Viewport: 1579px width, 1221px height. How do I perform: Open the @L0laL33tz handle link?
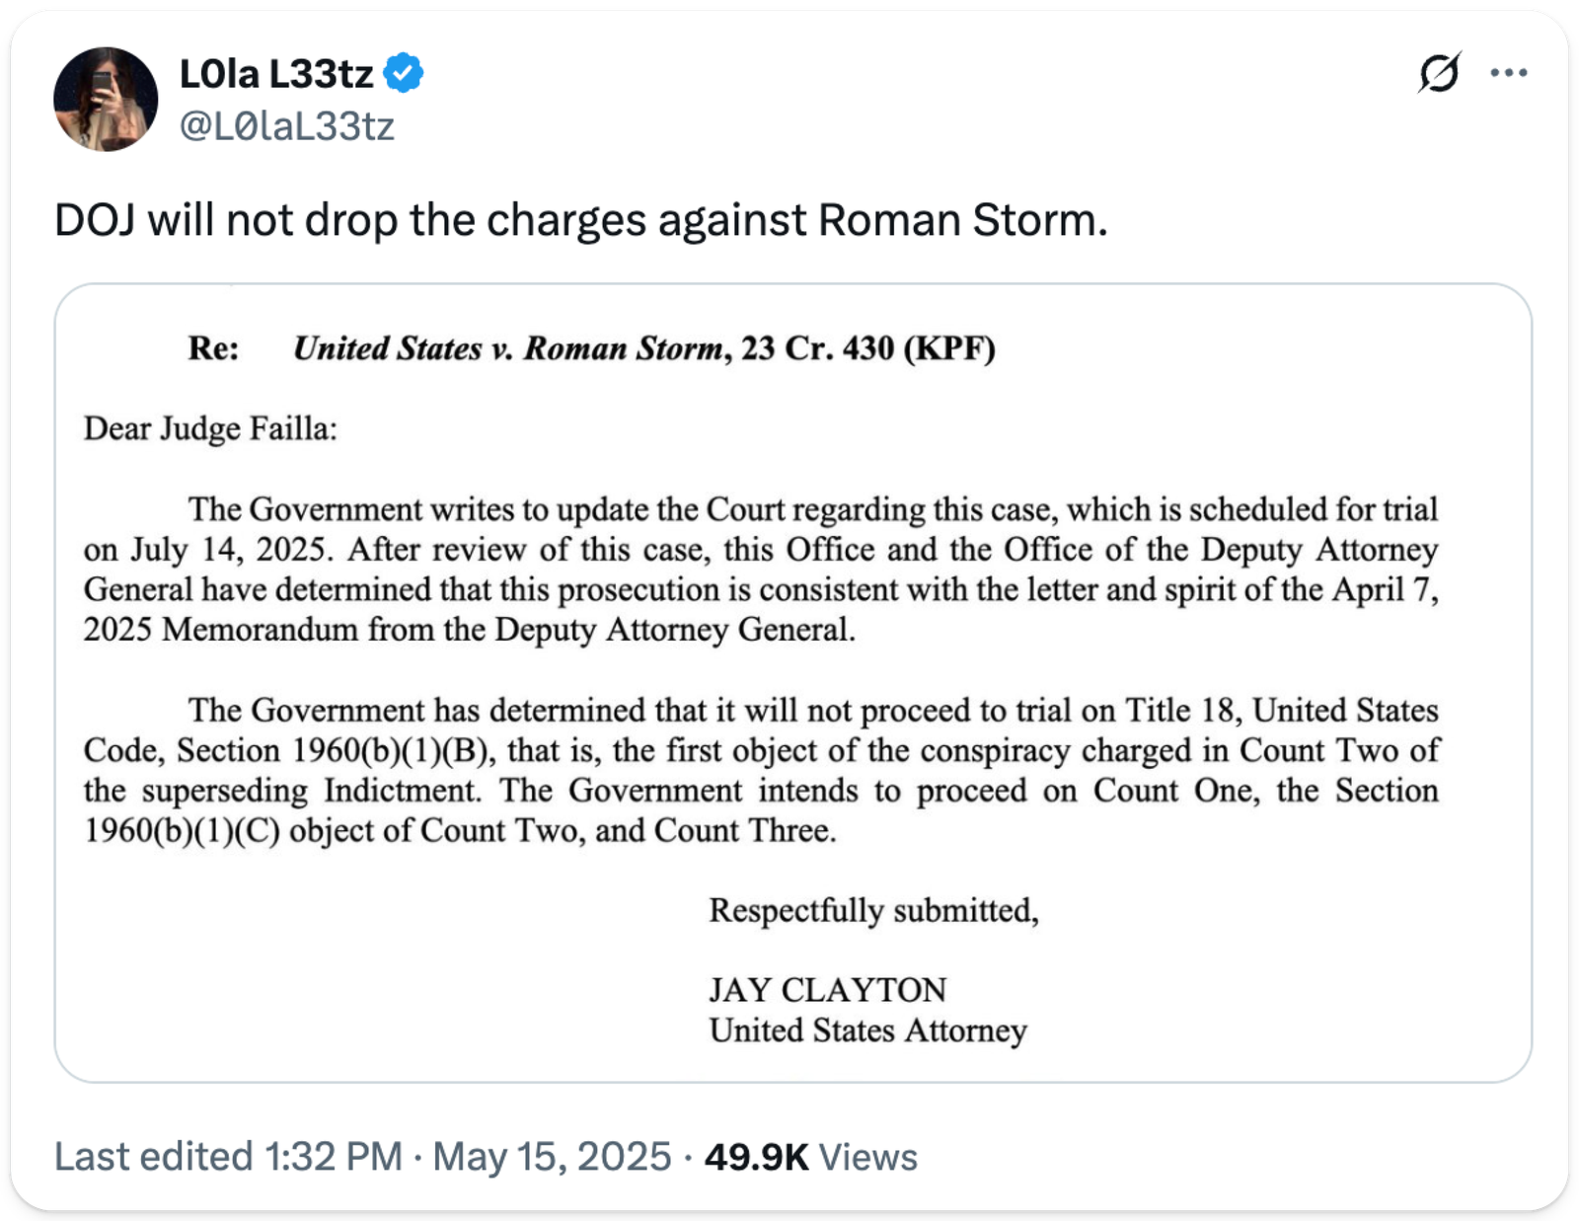point(287,126)
